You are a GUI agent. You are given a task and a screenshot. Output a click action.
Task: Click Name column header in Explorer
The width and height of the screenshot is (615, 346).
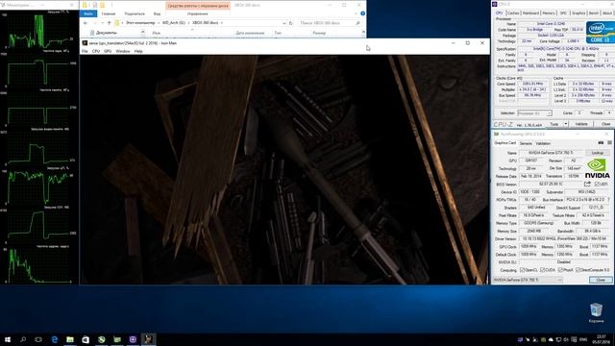[157, 33]
